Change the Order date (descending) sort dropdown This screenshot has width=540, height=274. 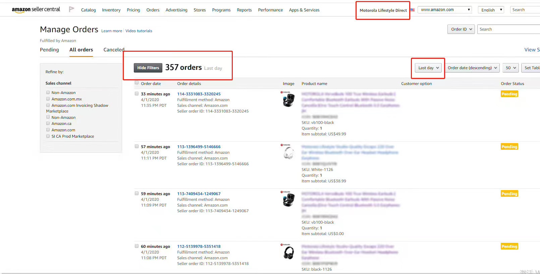472,68
